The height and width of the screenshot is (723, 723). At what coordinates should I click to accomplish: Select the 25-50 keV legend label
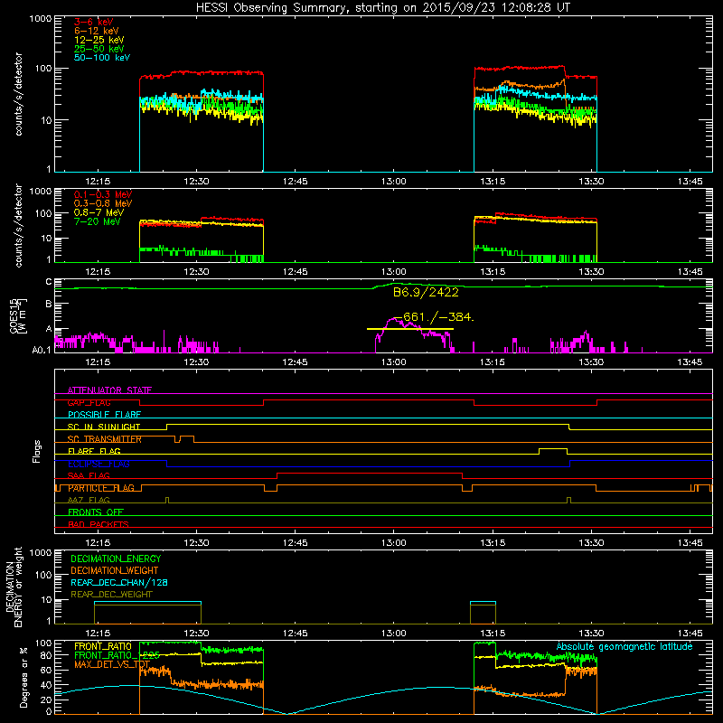(99, 49)
